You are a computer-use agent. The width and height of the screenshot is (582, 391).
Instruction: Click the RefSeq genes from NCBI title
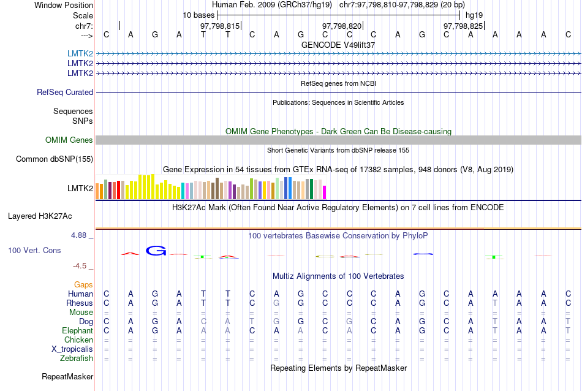pos(338,83)
